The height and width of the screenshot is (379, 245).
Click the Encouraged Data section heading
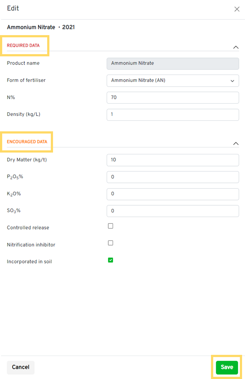click(x=27, y=142)
